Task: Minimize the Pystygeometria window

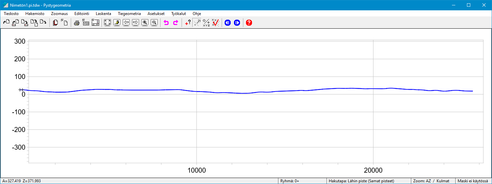Action: tap(453, 5)
